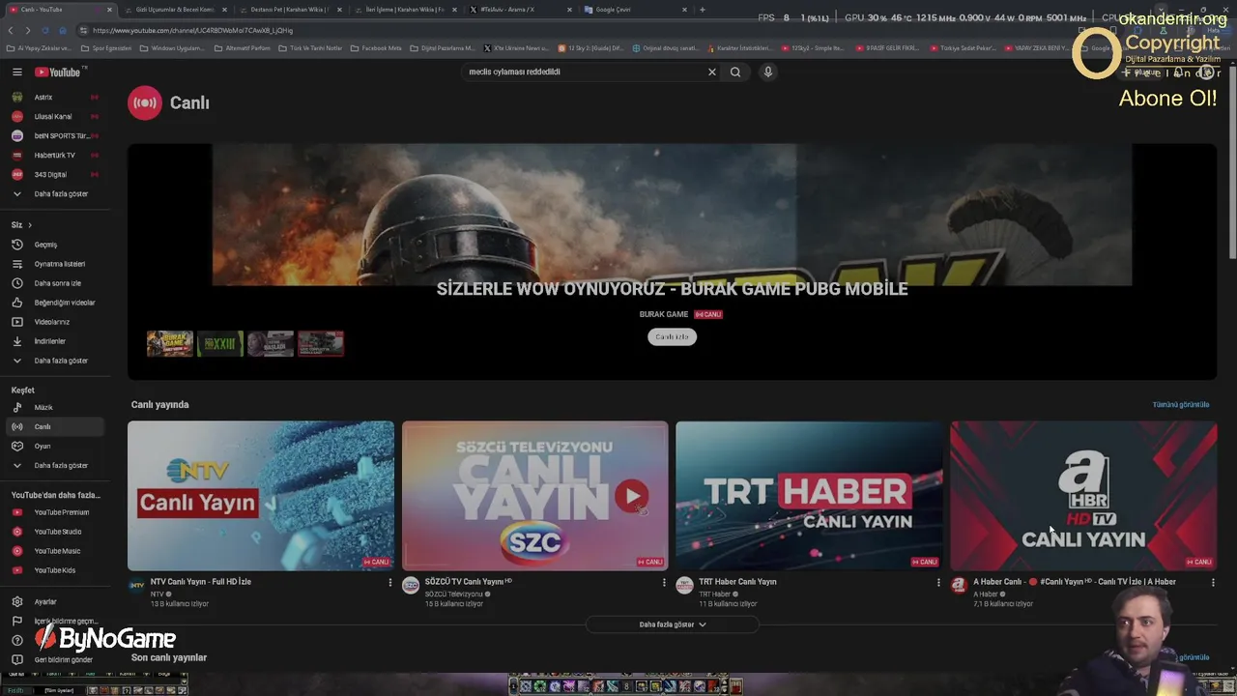Select Canlı in sidebar
1237x696 pixels.
[x=55, y=426]
